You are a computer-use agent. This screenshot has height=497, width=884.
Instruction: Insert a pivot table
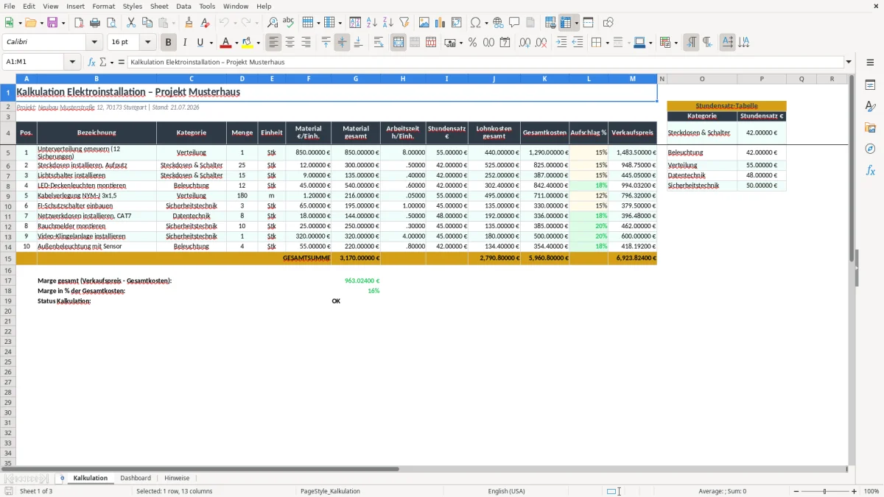coord(457,23)
